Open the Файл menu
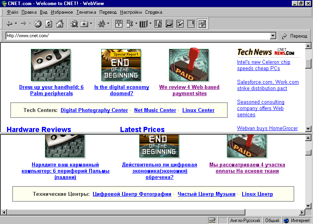This screenshot has height=224, width=313. click(13, 12)
